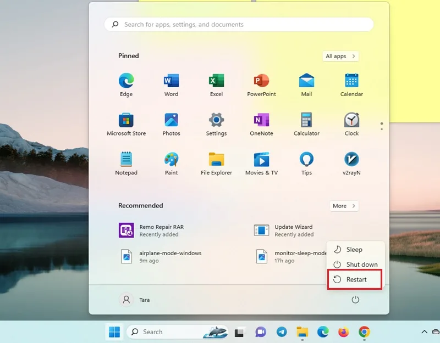The image size is (440, 343).
Task: Go to next pinned apps page dot
Action: tap(382, 129)
